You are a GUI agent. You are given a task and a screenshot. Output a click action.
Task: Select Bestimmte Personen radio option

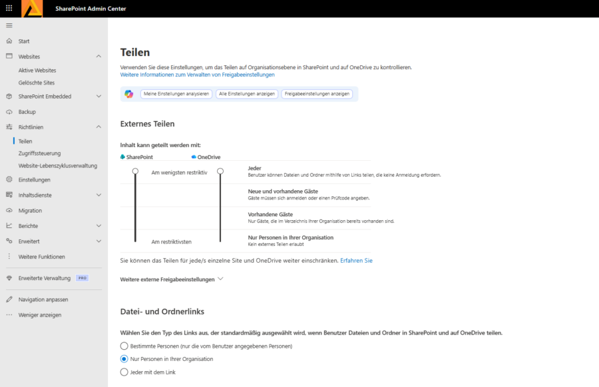pyautogui.click(x=124, y=346)
